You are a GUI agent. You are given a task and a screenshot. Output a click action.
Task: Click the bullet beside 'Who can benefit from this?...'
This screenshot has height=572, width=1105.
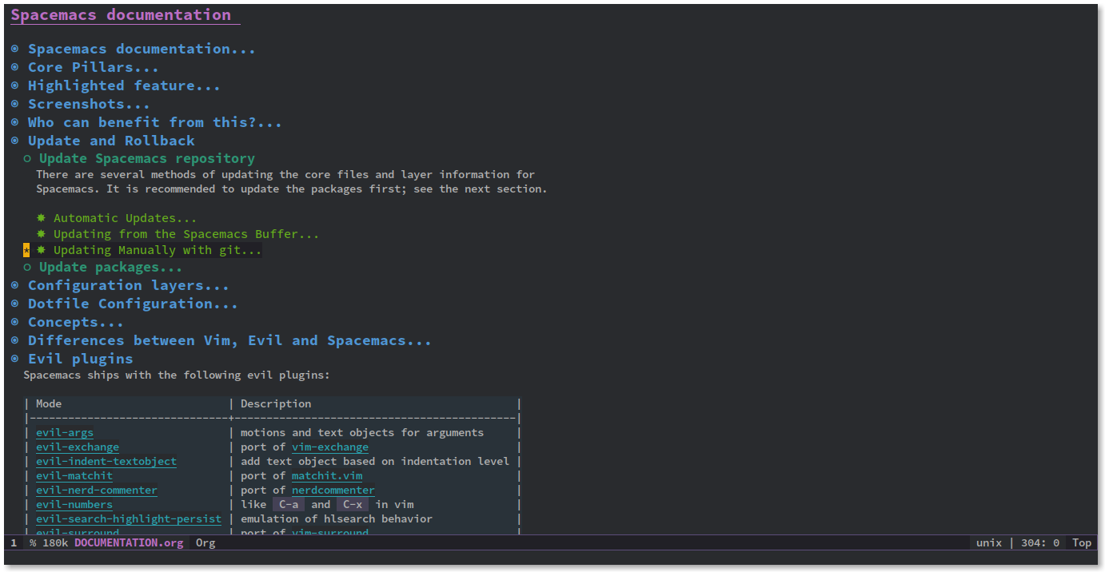click(14, 122)
